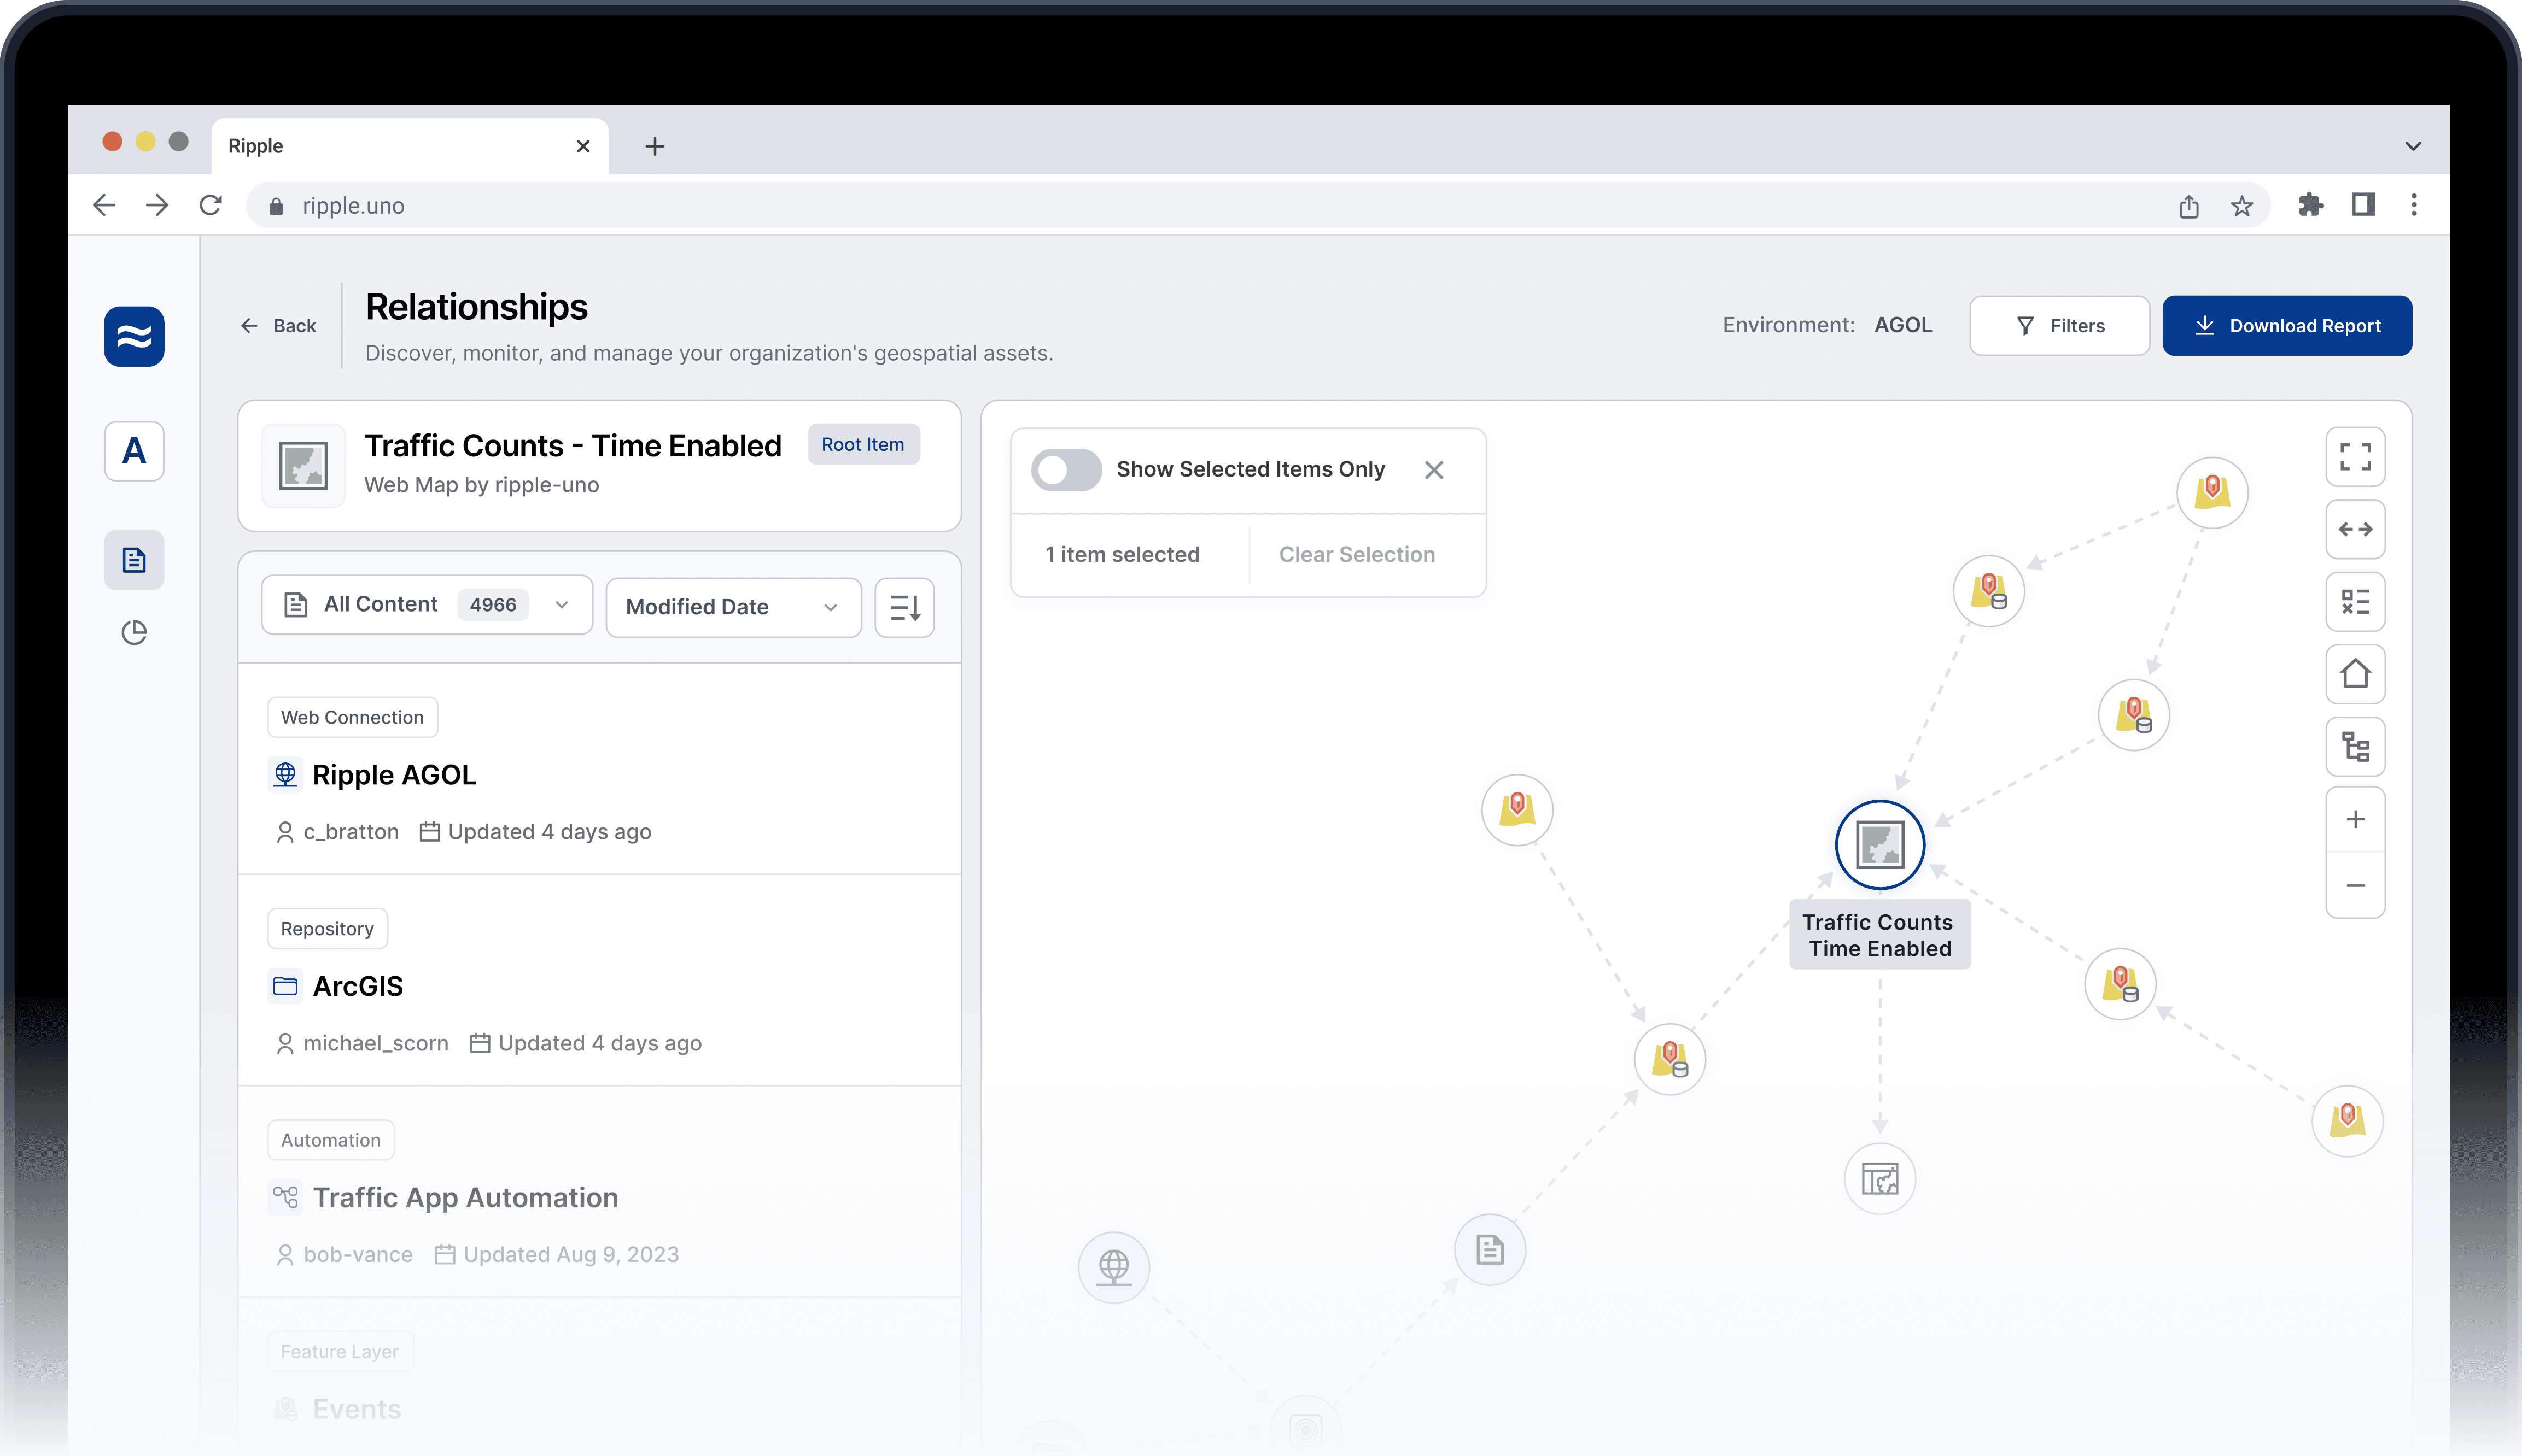2522x1456 pixels.
Task: Open the Modified Date sort dropdown
Action: click(x=733, y=607)
